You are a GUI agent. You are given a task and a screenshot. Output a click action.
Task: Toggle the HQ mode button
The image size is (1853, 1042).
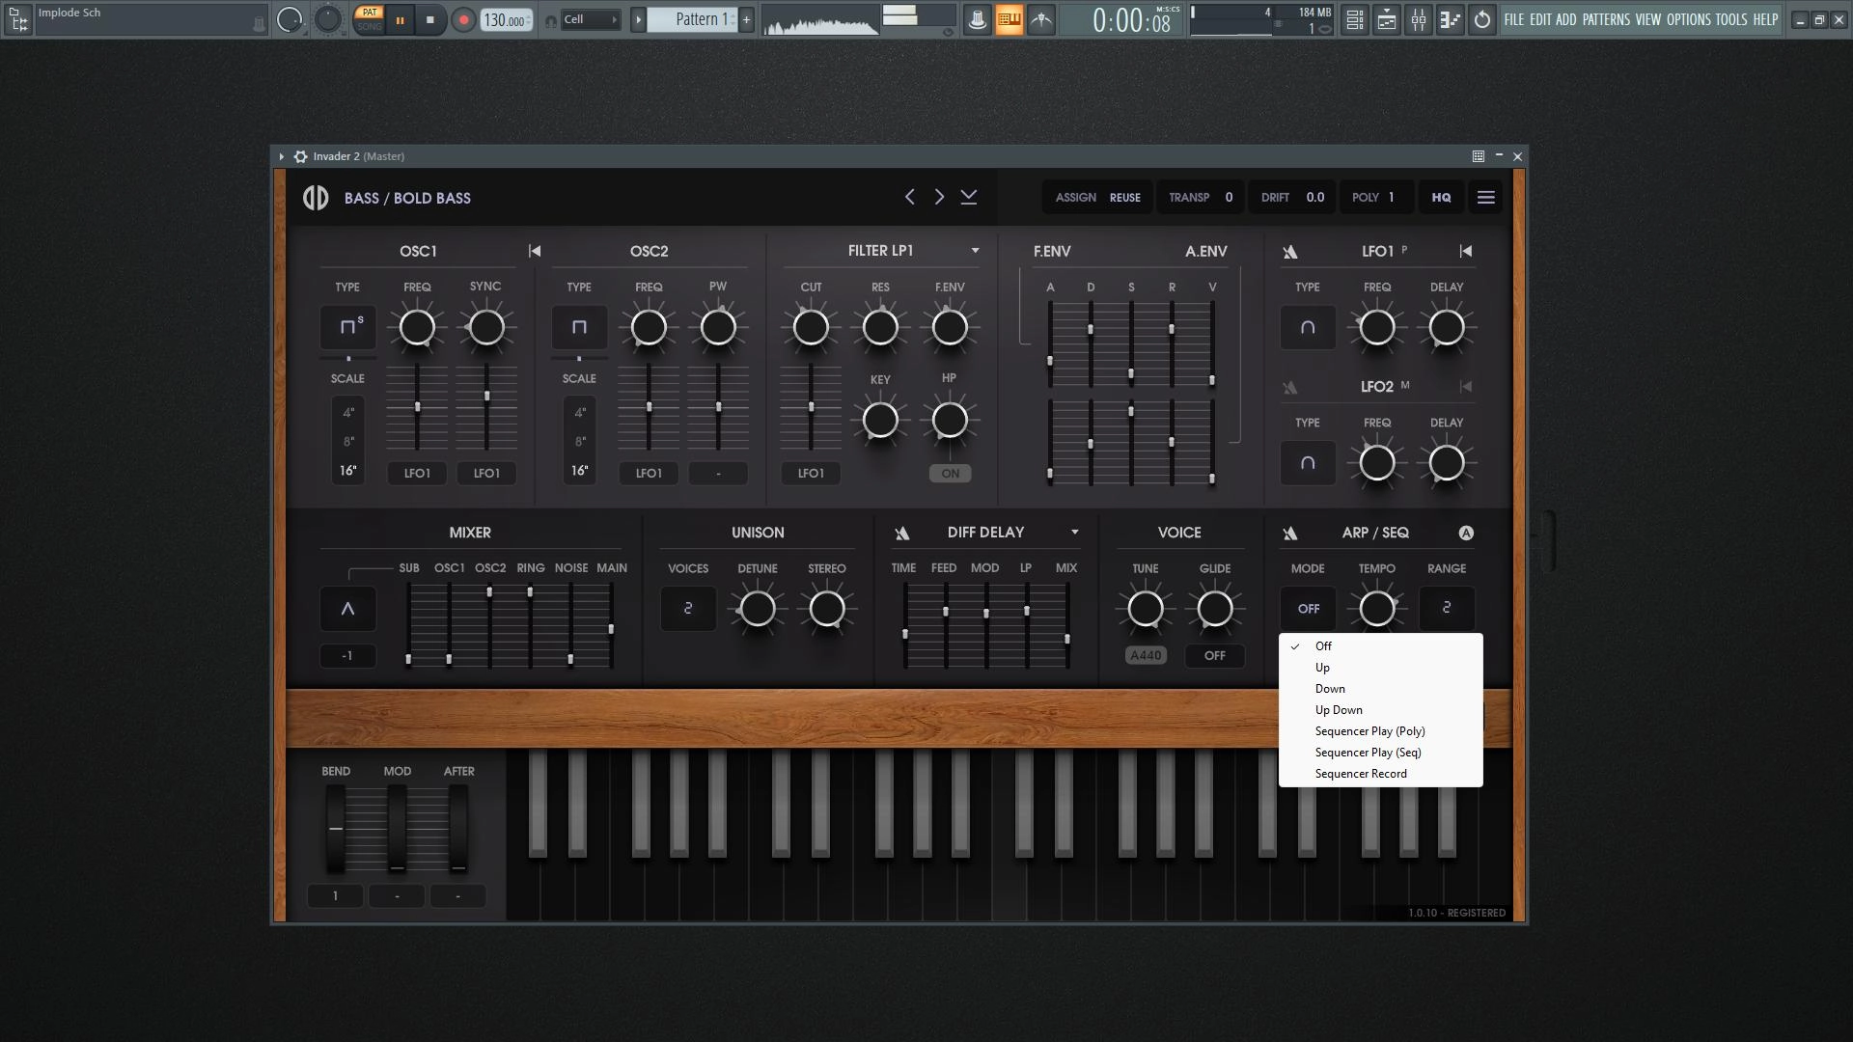(1441, 197)
